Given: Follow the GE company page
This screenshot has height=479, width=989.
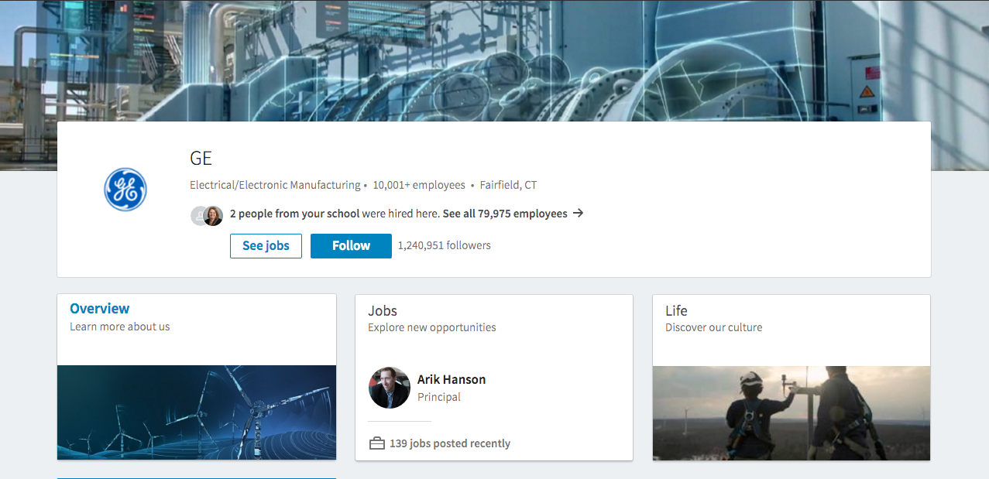Looking at the screenshot, I should click(351, 246).
